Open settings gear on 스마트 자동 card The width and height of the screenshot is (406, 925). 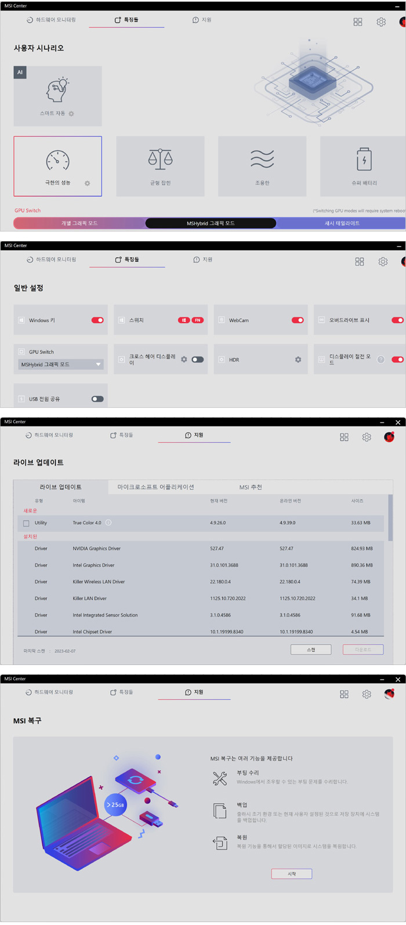point(71,114)
